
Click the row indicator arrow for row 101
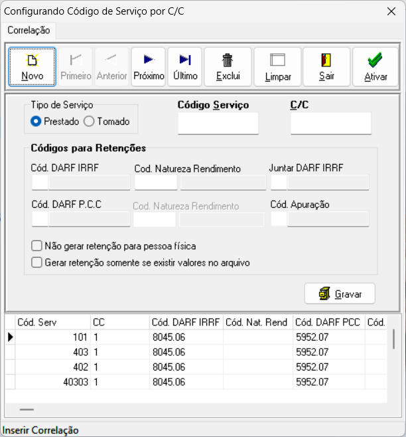(x=11, y=337)
